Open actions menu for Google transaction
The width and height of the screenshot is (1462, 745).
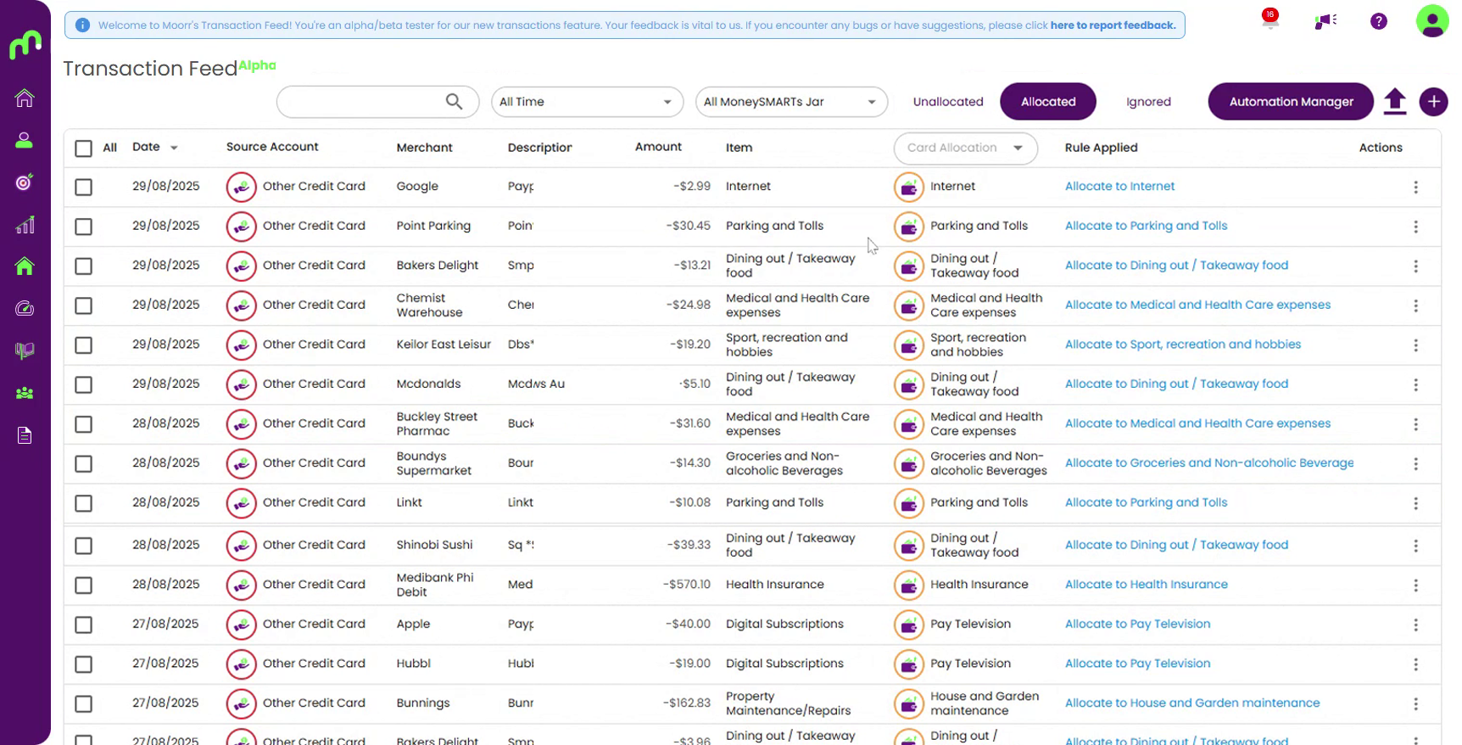pyautogui.click(x=1415, y=188)
